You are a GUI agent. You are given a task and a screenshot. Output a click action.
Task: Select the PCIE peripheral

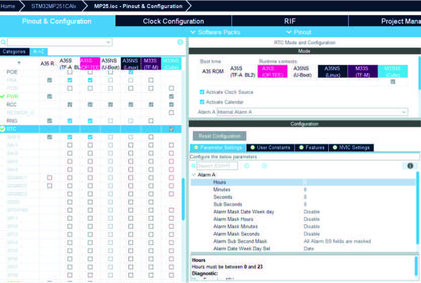pos(12,72)
